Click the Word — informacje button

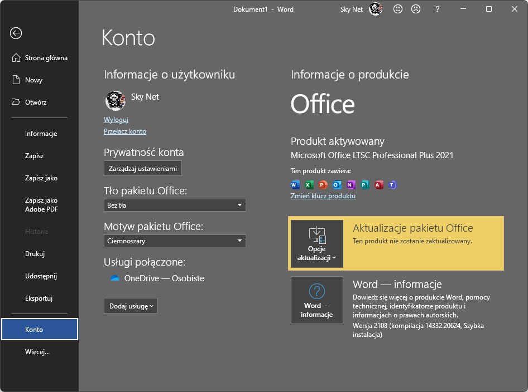click(x=317, y=300)
